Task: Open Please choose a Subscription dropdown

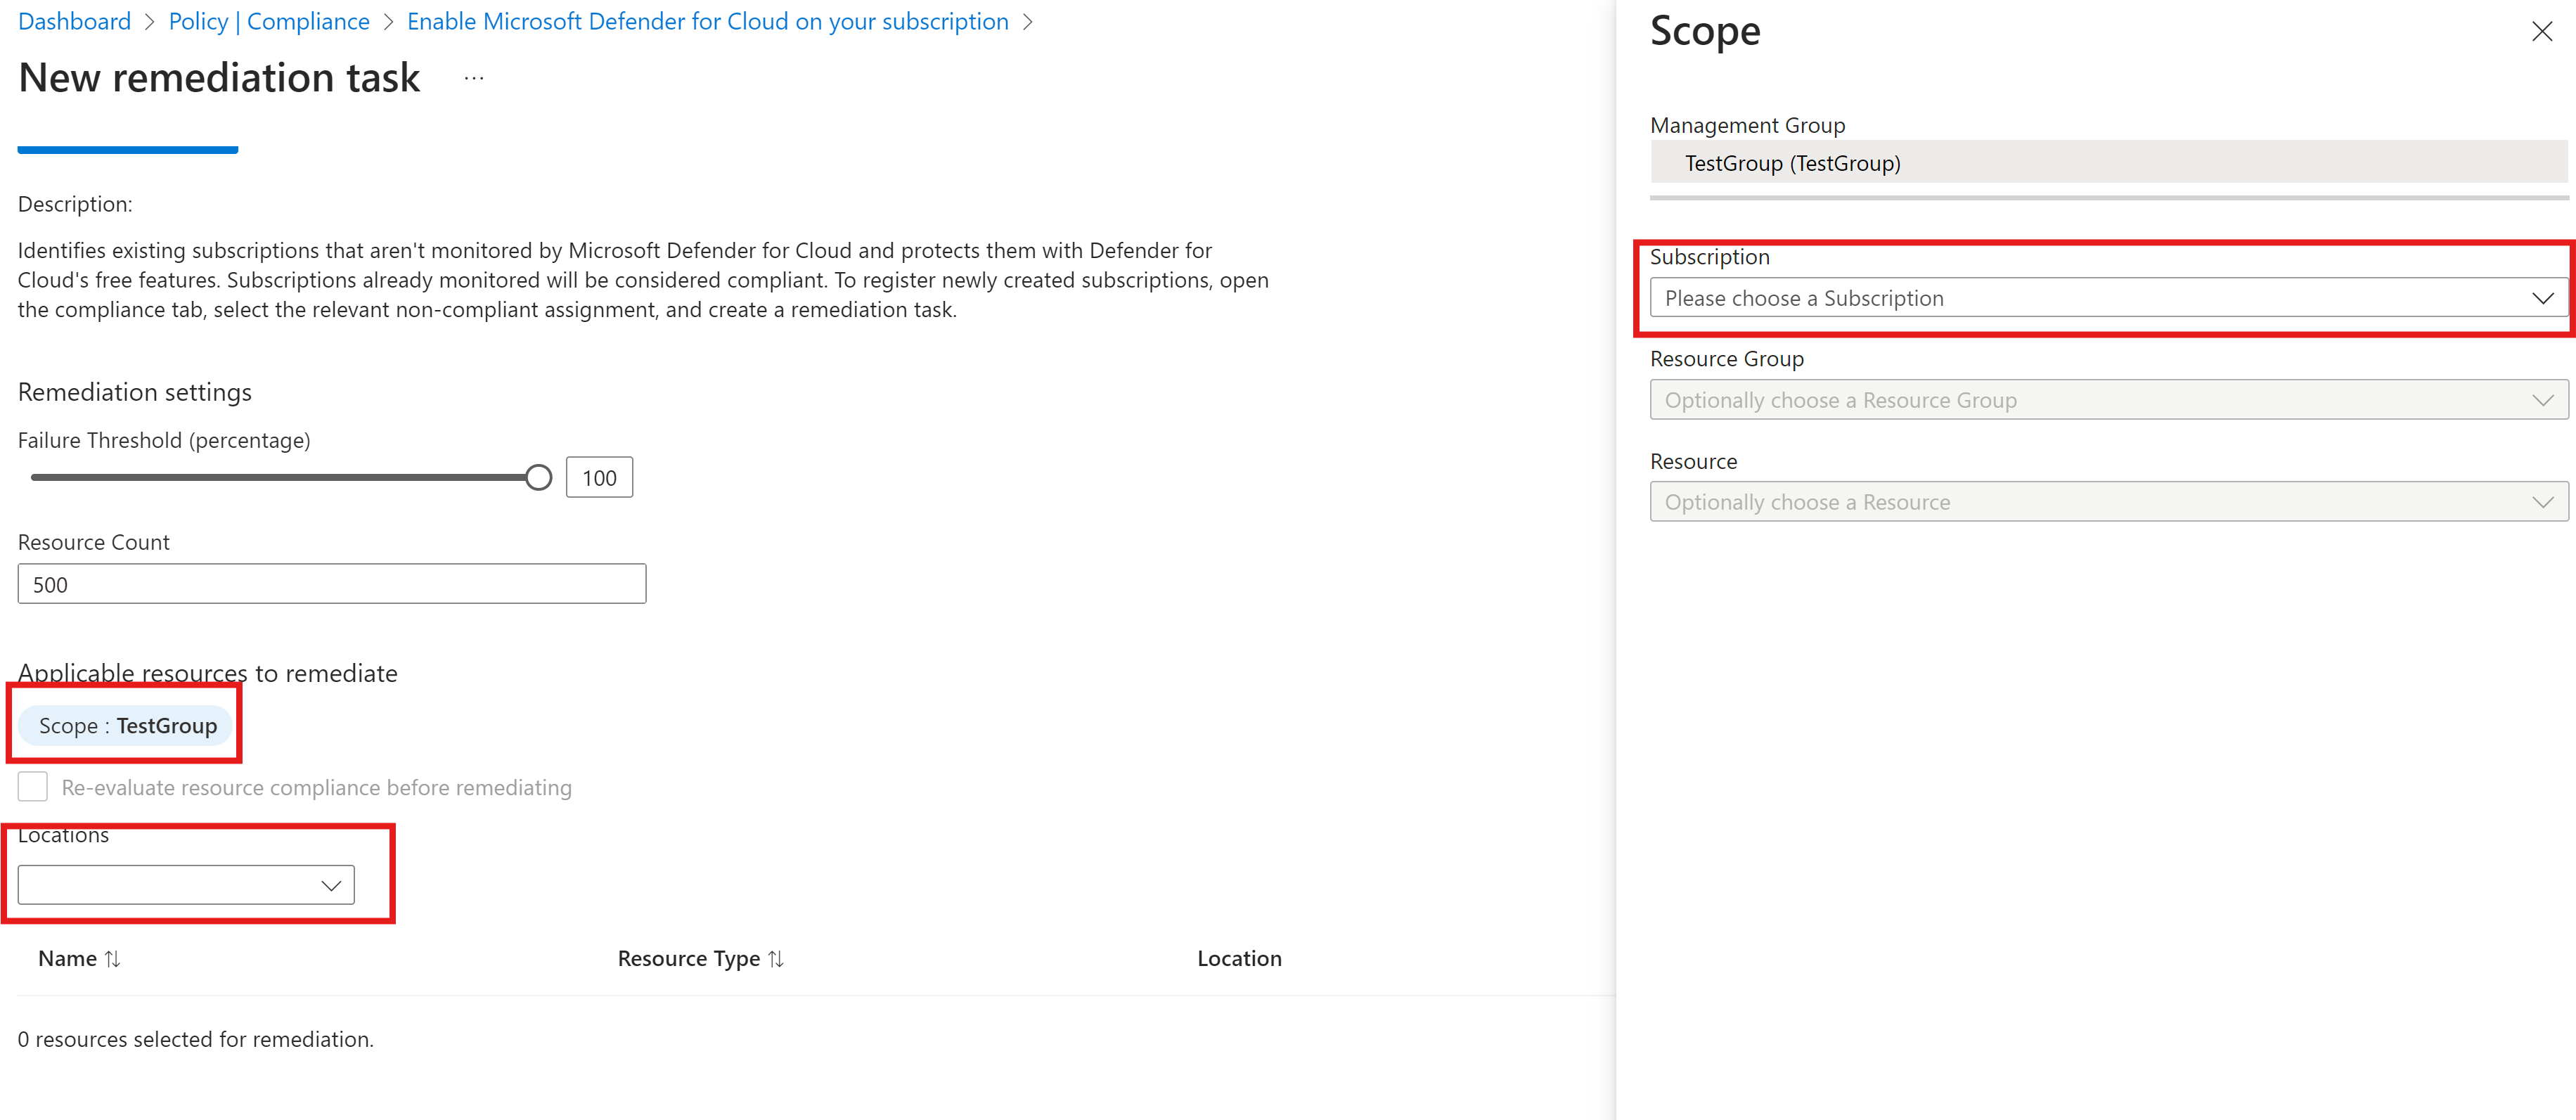Action: pos(2090,298)
